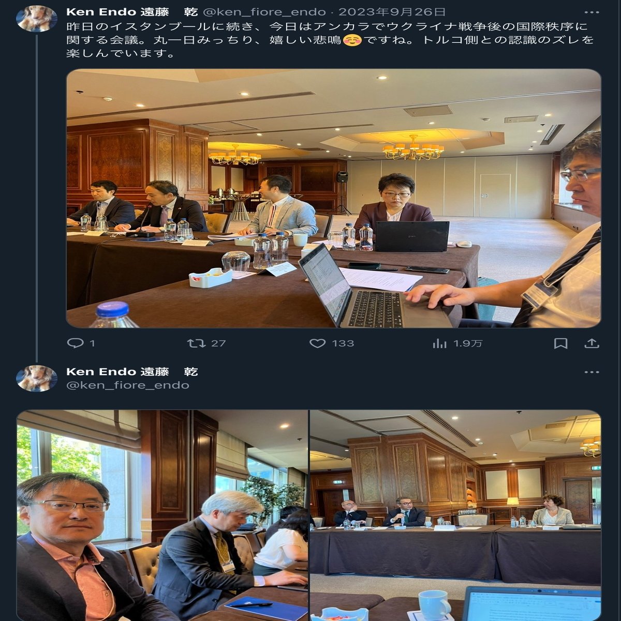Click the thread connector line between tweets
The width and height of the screenshot is (621, 621).
(36, 197)
